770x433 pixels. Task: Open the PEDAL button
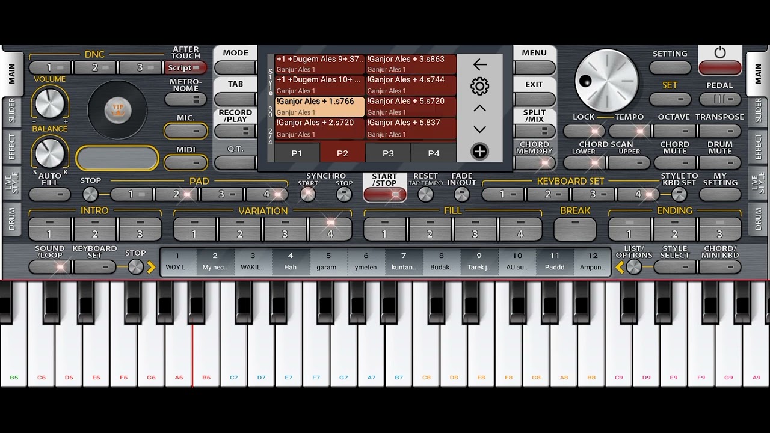click(x=720, y=99)
